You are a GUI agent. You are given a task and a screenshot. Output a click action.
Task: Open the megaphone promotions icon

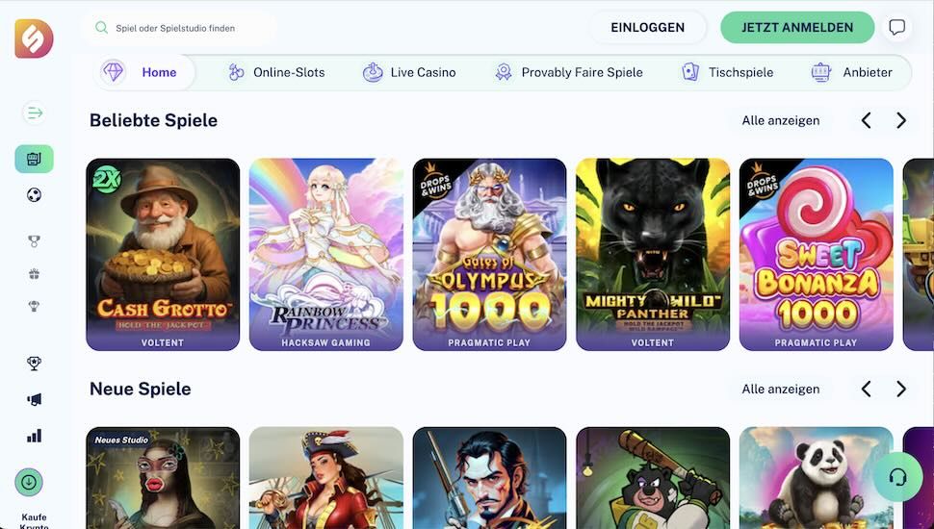(34, 399)
